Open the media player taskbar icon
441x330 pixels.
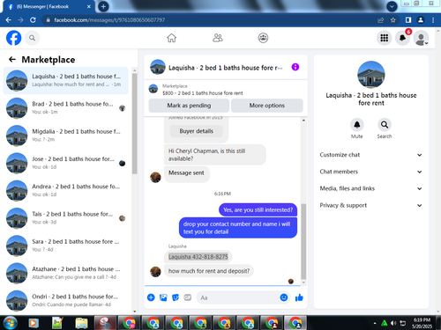tap(34, 323)
